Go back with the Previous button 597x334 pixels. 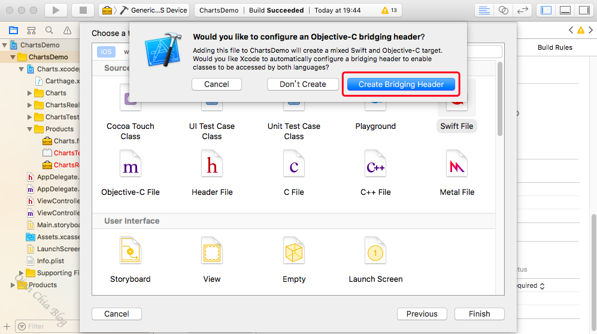click(x=422, y=314)
